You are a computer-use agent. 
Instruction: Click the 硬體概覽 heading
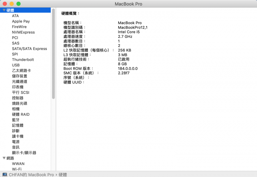[70, 14]
